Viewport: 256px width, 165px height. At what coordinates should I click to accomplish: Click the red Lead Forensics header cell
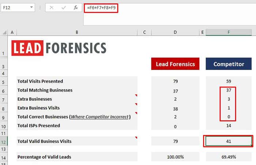coord(175,64)
